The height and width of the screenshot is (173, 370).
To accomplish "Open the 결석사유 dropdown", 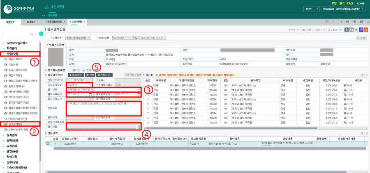I will [103, 89].
